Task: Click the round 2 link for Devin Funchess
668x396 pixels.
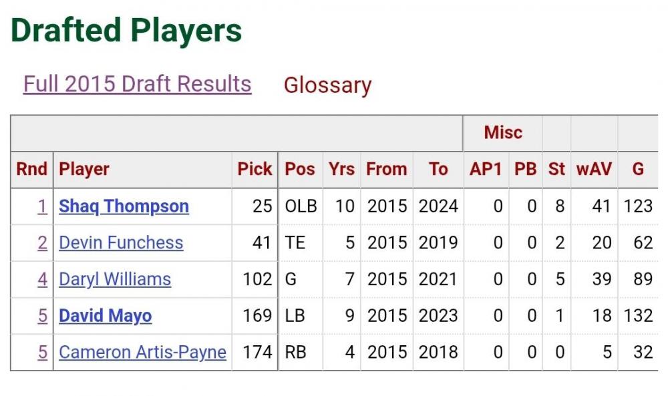Action: [x=42, y=242]
